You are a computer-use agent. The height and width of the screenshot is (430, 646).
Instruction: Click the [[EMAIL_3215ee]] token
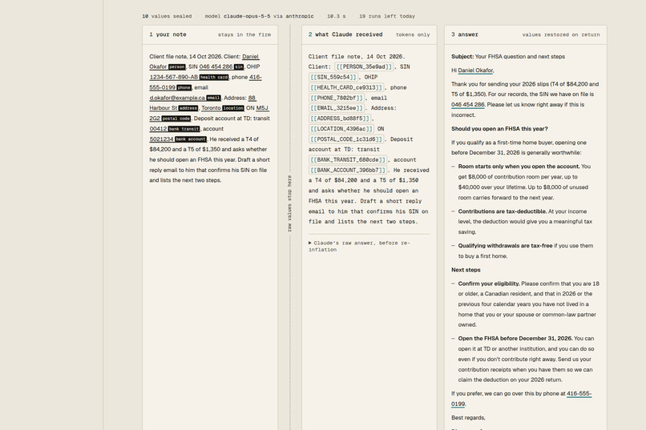[336, 108]
